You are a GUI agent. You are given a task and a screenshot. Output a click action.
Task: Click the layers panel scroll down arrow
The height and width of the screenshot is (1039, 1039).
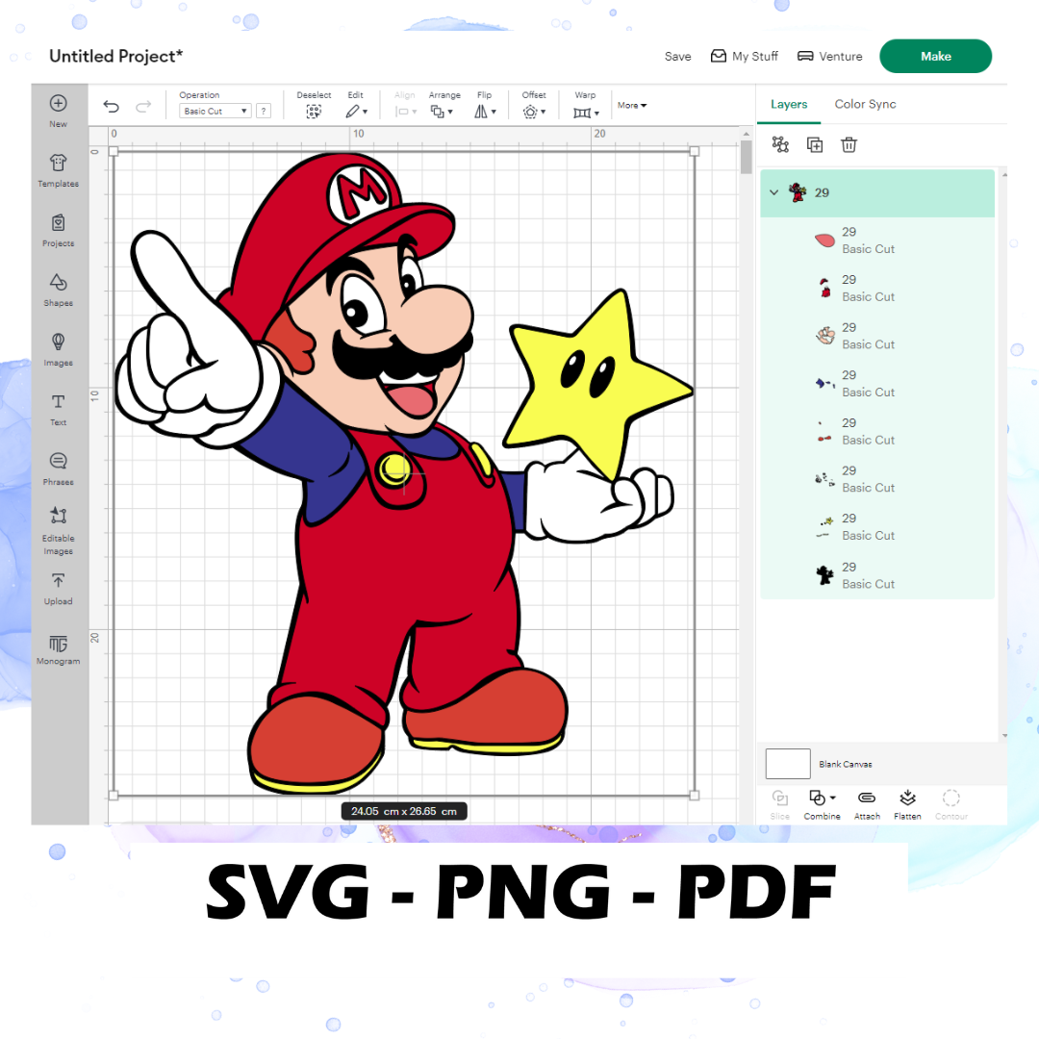pos(1004,736)
